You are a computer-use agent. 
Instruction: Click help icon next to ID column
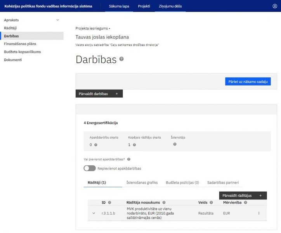pos(109,203)
